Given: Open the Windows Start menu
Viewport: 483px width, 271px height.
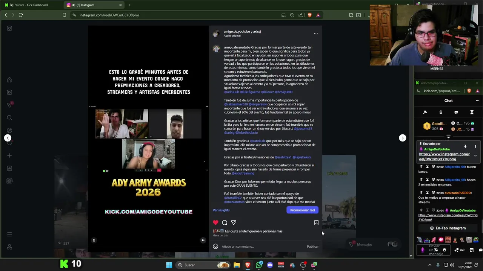Looking at the screenshot, I should tap(169, 265).
